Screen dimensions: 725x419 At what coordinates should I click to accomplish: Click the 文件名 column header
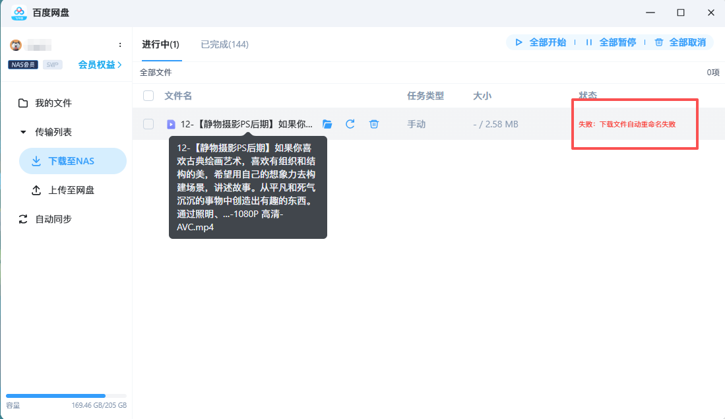tap(178, 96)
